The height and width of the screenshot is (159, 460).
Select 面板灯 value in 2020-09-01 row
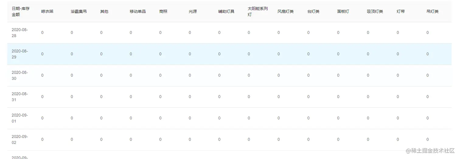point(338,118)
